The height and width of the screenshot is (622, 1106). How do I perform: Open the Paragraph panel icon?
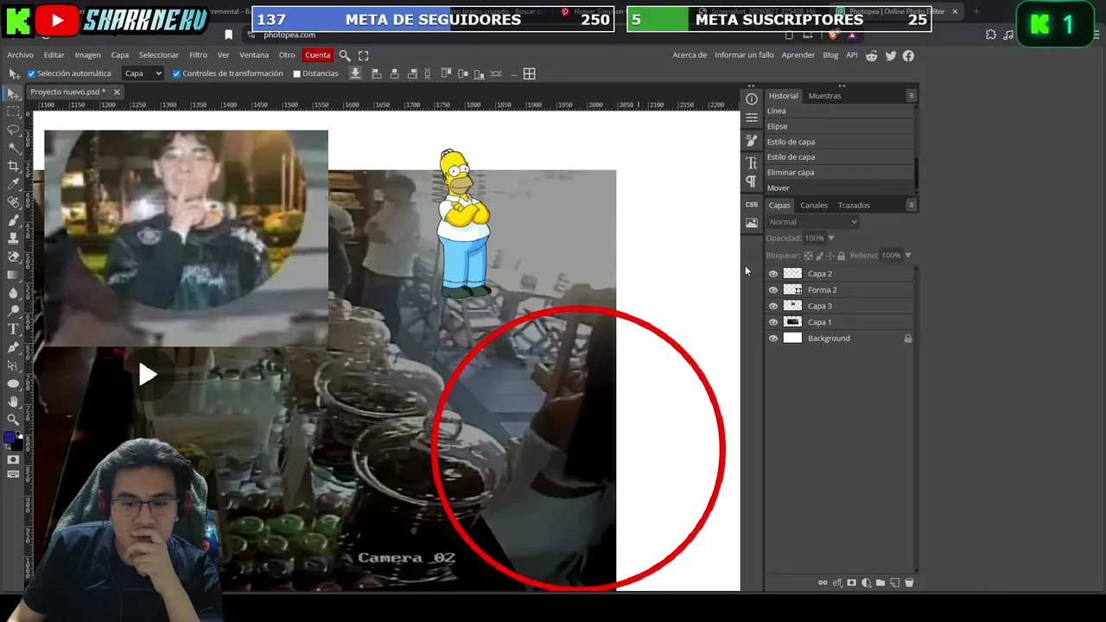coord(752,181)
